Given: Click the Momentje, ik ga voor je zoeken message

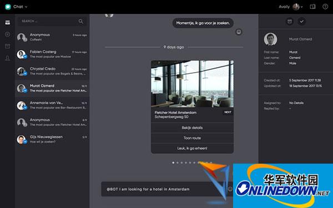Looking at the screenshot, I should tap(203, 23).
